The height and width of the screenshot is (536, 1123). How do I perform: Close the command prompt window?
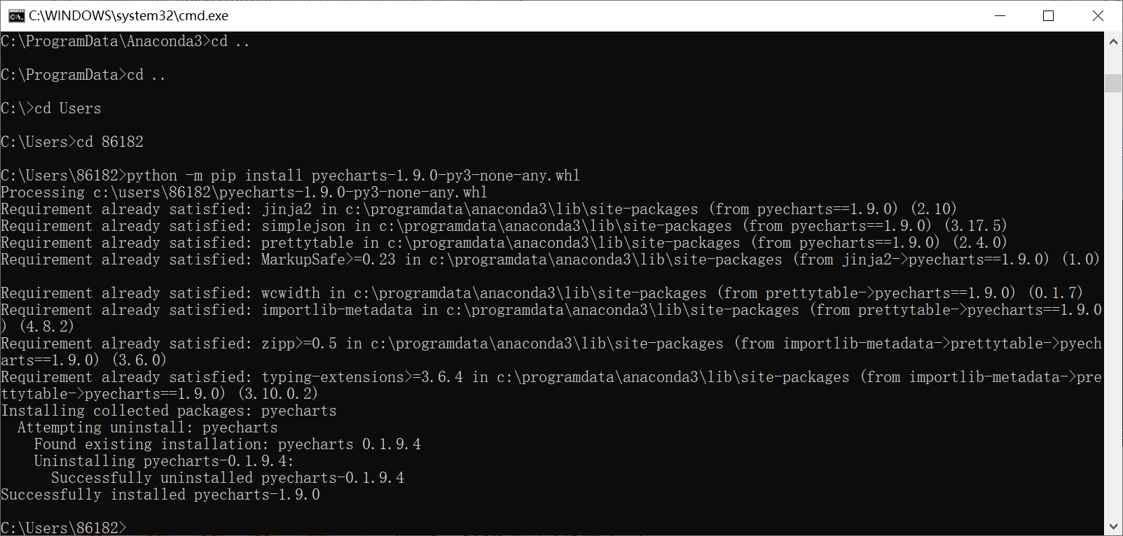(x=1098, y=16)
